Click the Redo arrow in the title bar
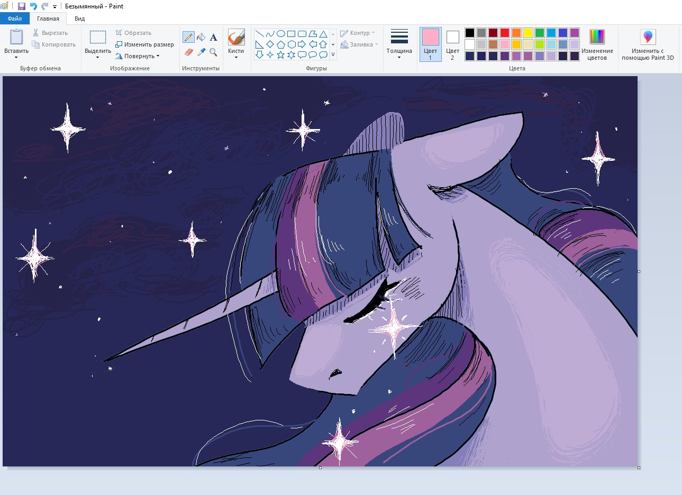 click(44, 6)
